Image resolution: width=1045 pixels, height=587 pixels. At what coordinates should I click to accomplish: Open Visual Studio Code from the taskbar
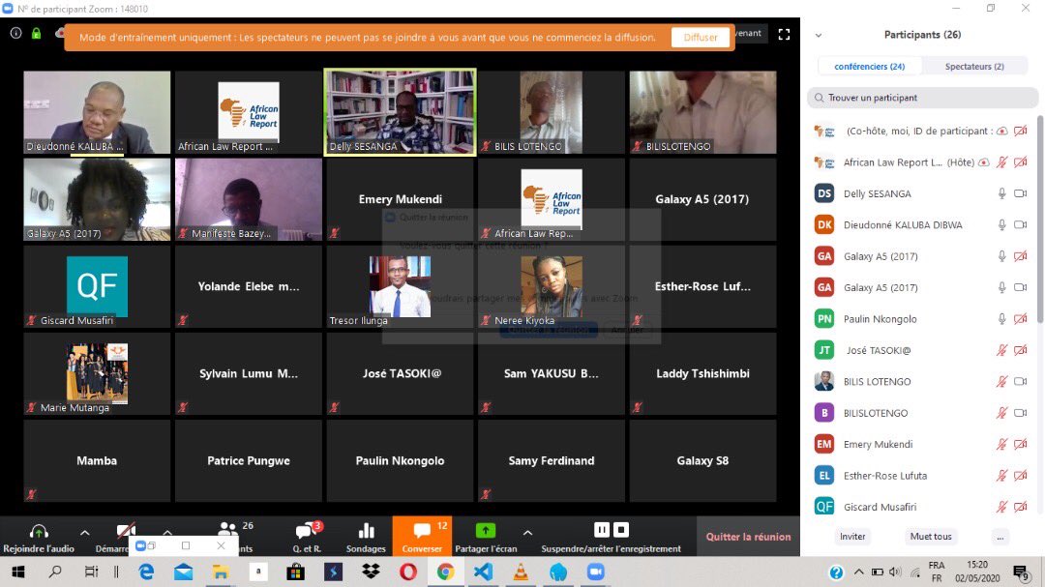pos(483,572)
